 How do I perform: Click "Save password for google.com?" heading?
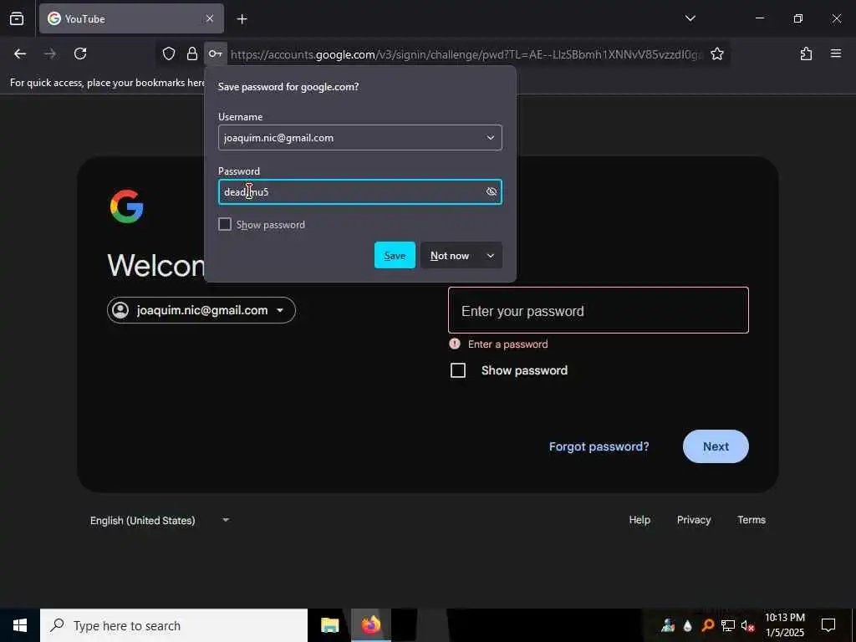pyautogui.click(x=288, y=87)
